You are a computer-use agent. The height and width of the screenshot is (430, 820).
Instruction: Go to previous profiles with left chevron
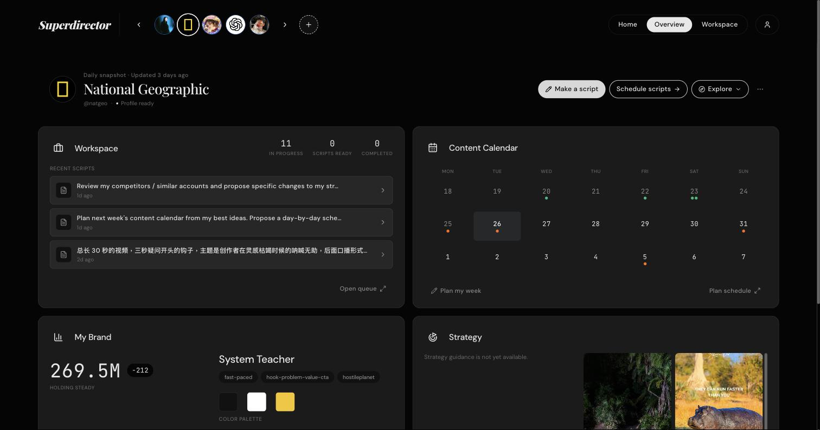(139, 24)
